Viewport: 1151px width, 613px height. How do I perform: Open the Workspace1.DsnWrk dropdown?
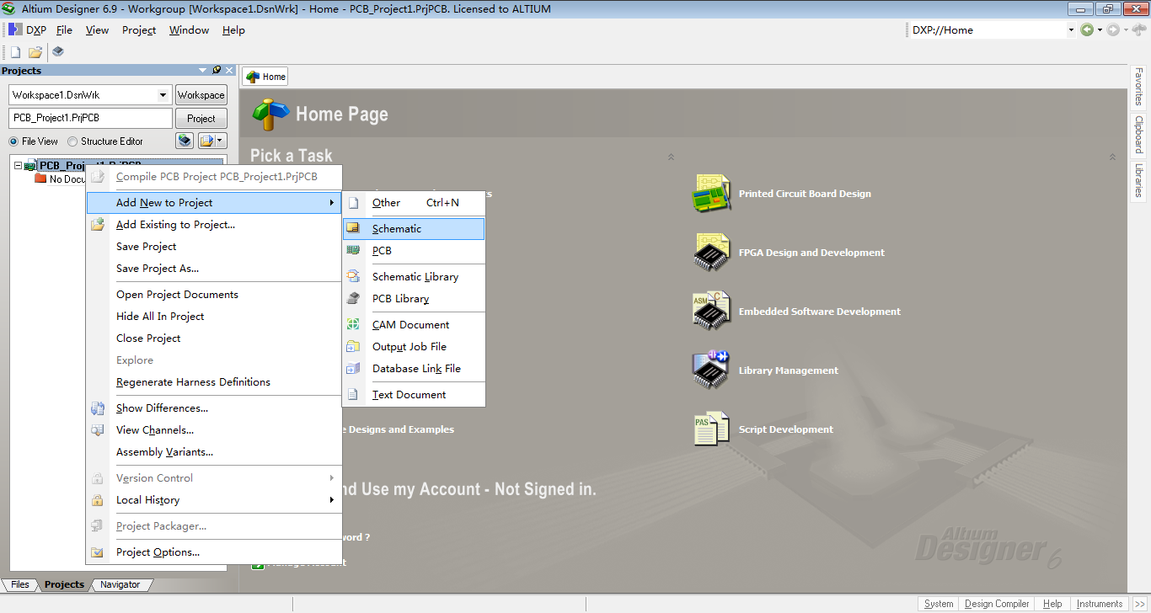pyautogui.click(x=163, y=95)
